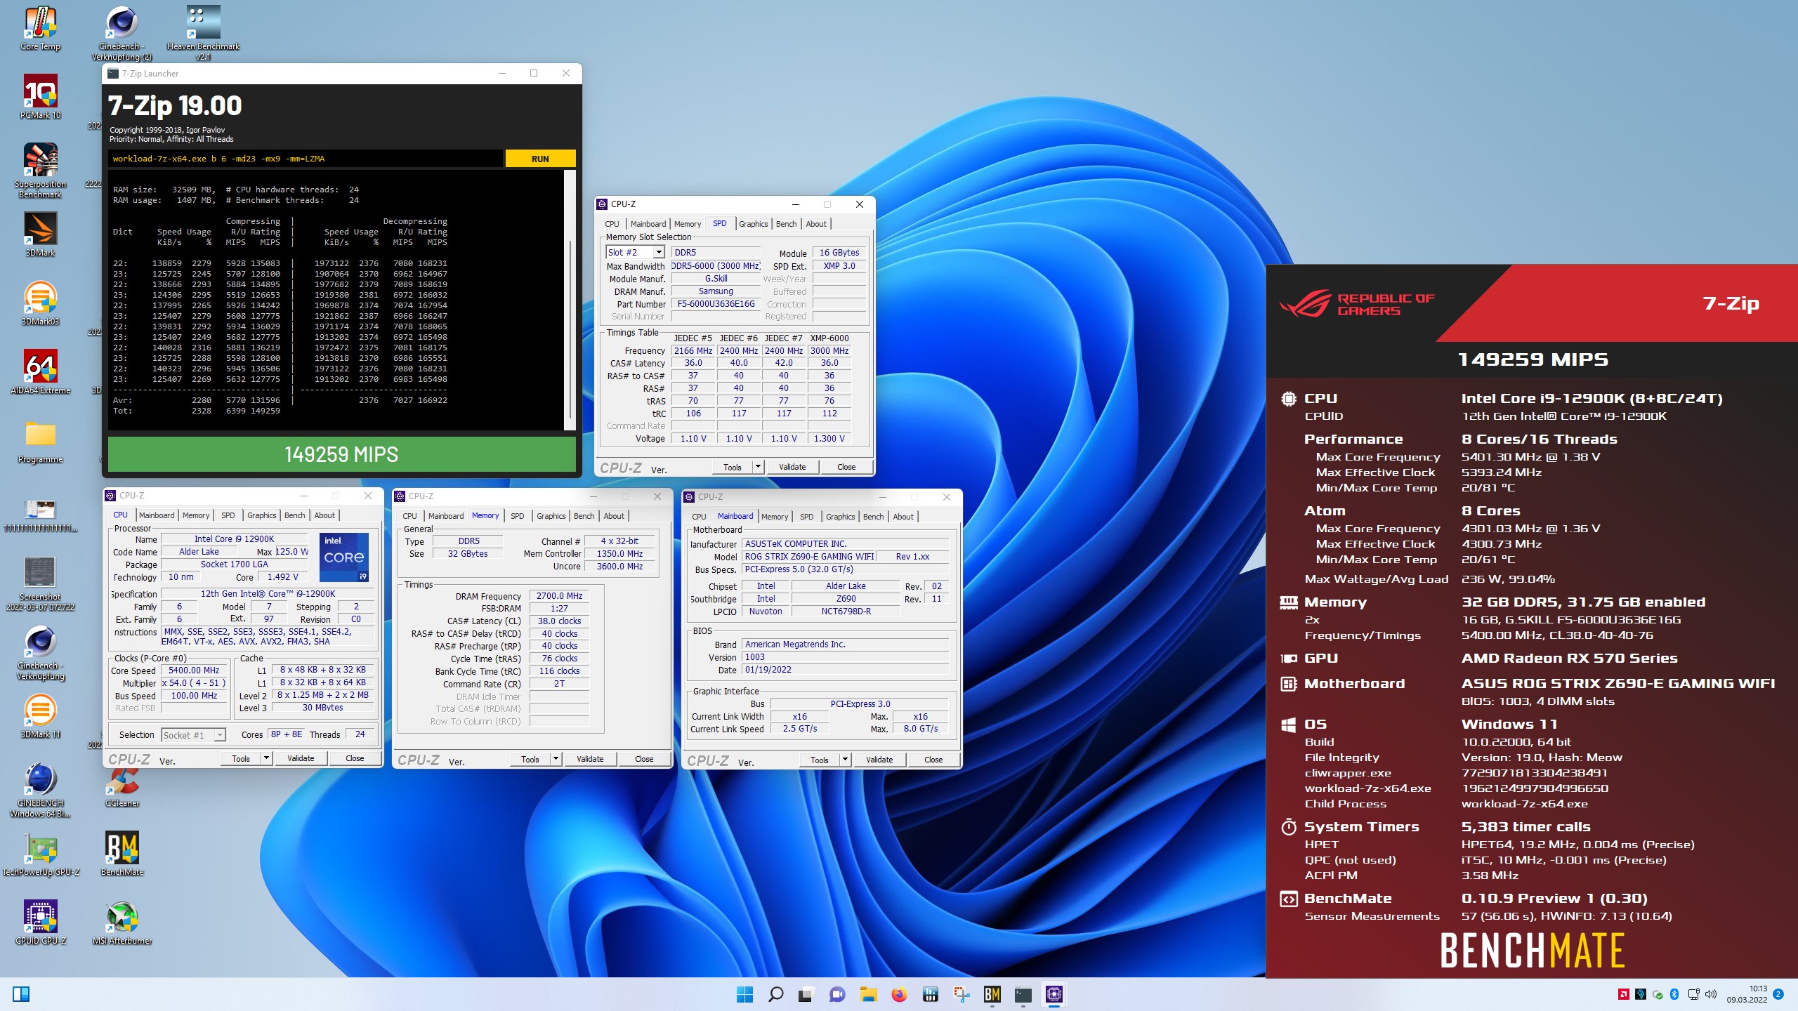Open the 3DMark03 desktop shortcut

tap(41, 303)
